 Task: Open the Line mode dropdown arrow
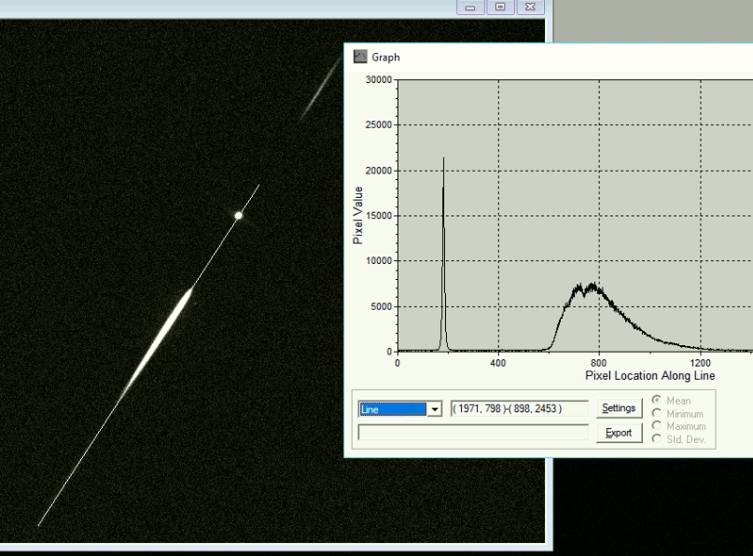click(x=435, y=410)
